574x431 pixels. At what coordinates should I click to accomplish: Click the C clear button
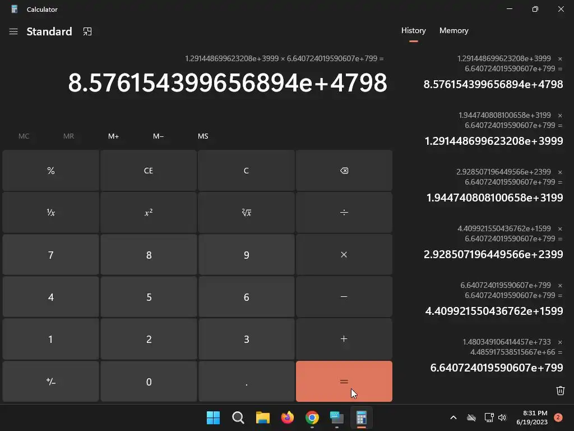point(247,171)
